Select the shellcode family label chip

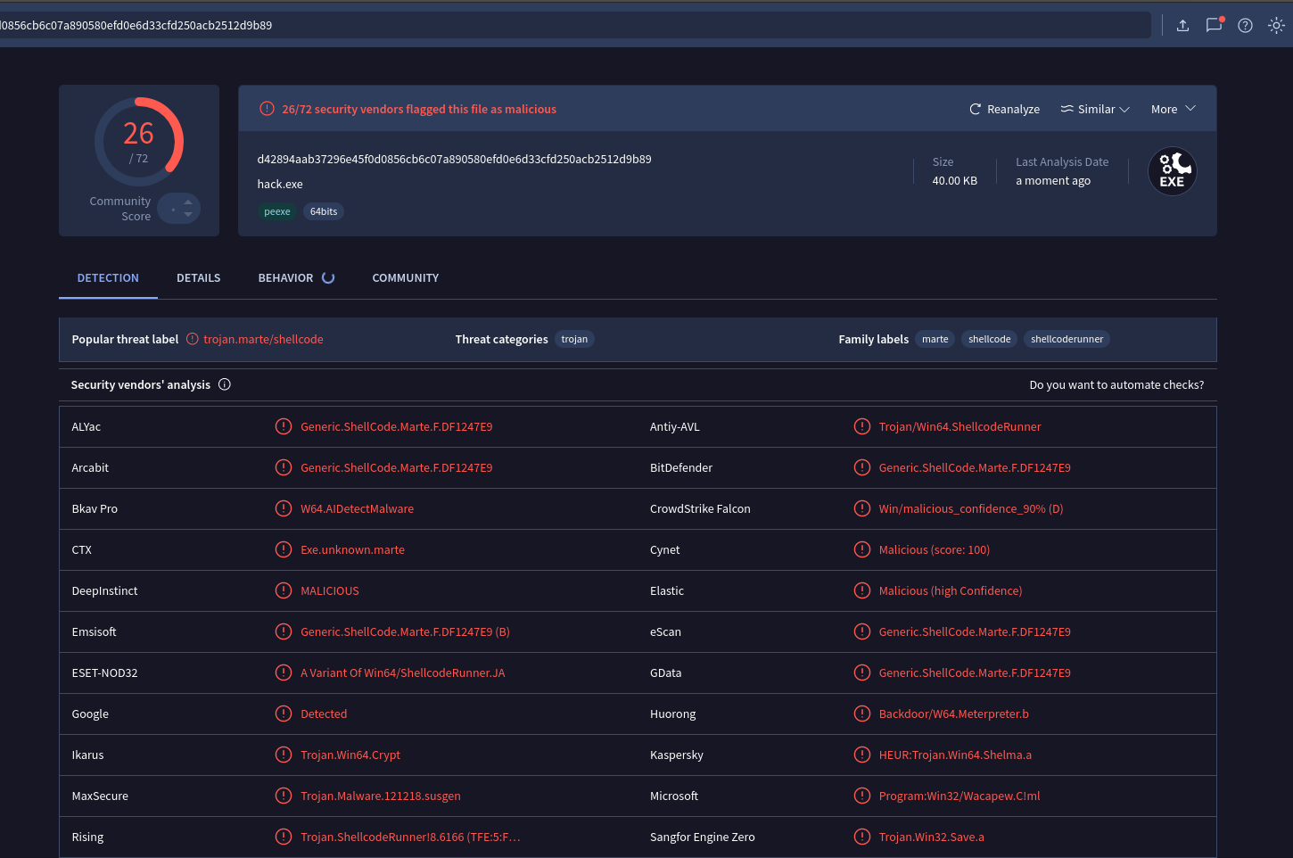[x=990, y=339]
